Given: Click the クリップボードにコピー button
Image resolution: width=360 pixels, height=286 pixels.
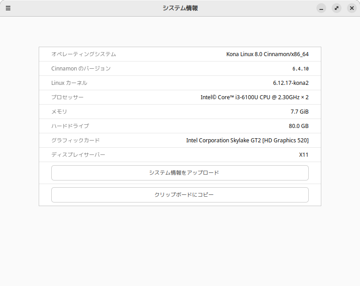Looking at the screenshot, I should tap(180, 195).
